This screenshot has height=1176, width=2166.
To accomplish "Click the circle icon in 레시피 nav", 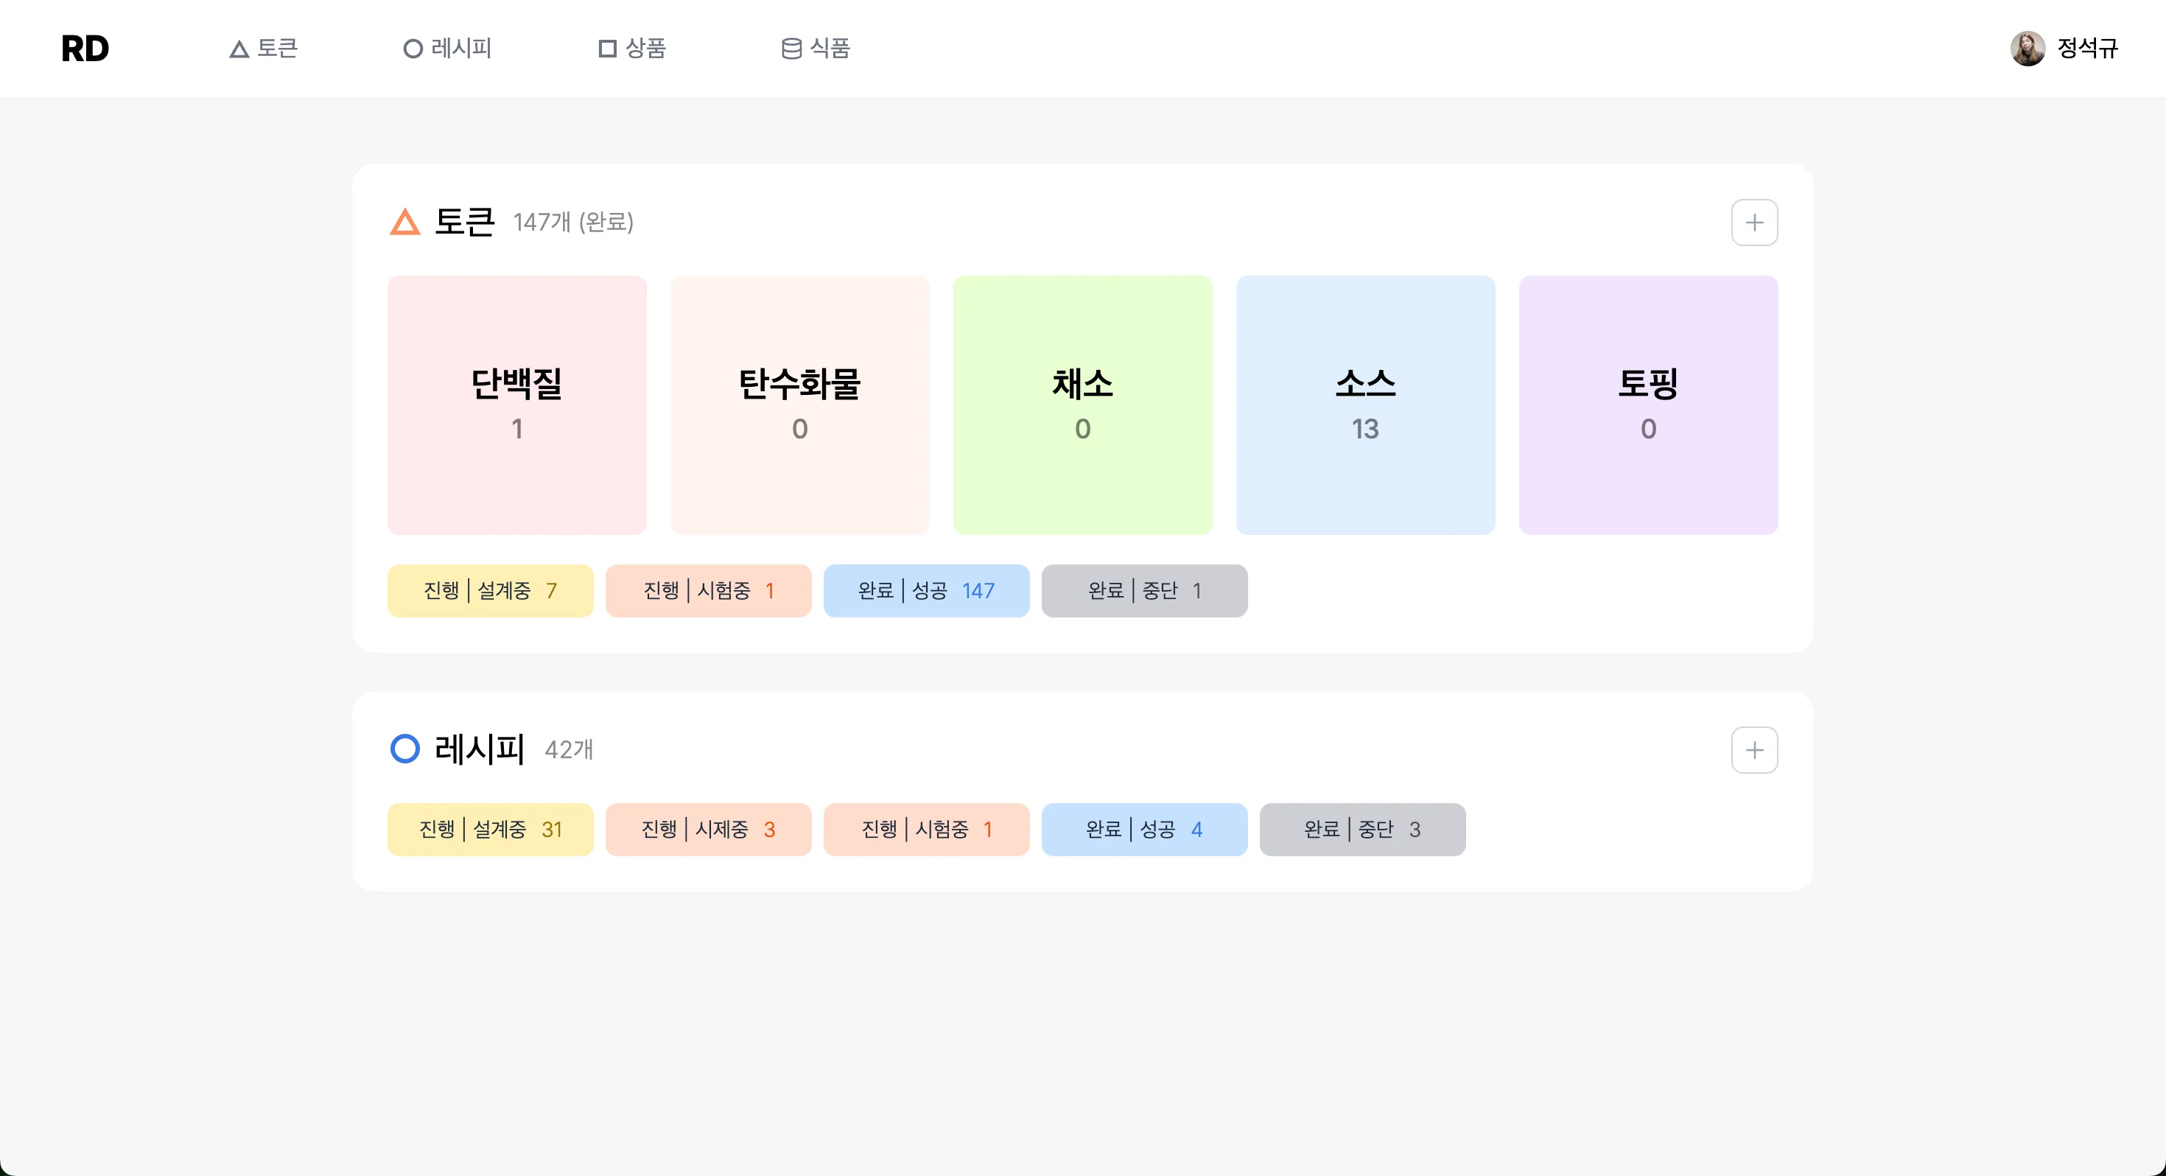I will pos(412,49).
